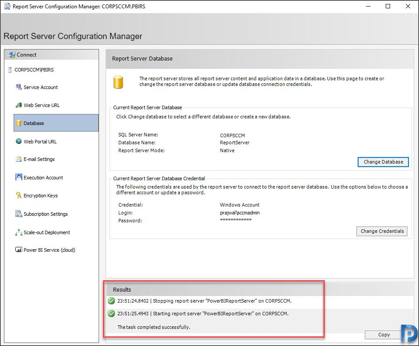The width and height of the screenshot is (419, 346).
Task: Open the Subscription Settings page
Action: pos(46,214)
